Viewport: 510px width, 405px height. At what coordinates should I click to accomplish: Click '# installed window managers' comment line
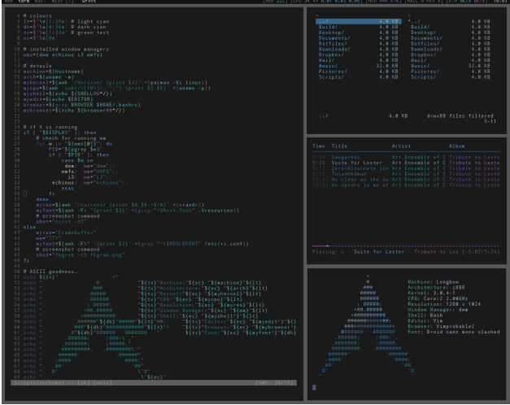(66, 49)
